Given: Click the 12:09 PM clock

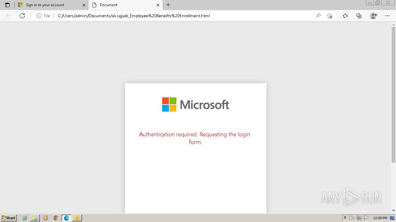Looking at the screenshot, I should click(x=380, y=218).
